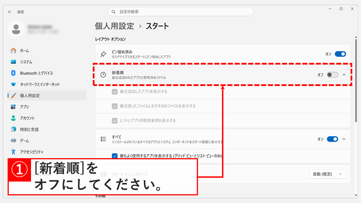Viewport: 361px width, 203px height.
Task: Check ヒントとアプリの推奨事項を表示する checkbox
Action: tap(115, 121)
